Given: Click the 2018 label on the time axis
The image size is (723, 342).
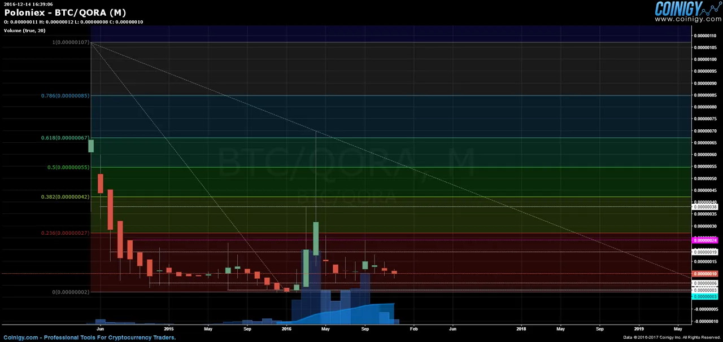Looking at the screenshot, I should [x=521, y=328].
